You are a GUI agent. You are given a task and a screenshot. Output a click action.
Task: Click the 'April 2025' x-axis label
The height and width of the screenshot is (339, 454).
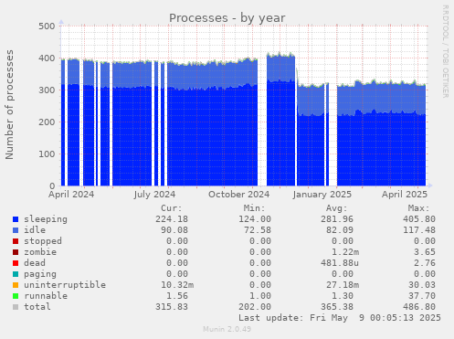405,195
